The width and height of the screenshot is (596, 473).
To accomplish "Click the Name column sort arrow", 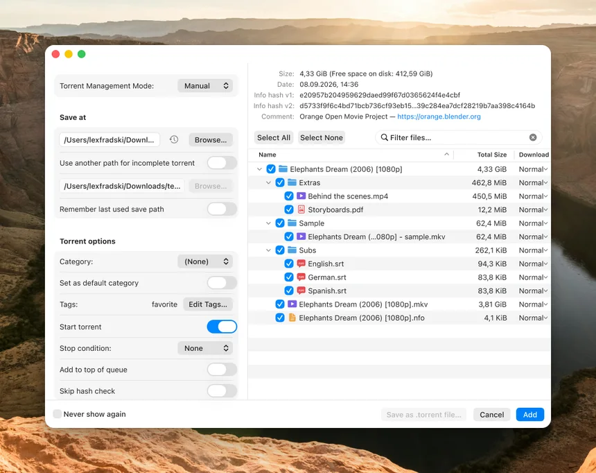I will (x=446, y=154).
